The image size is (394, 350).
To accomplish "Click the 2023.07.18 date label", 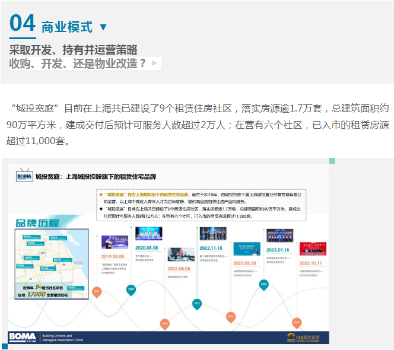I will click(278, 250).
